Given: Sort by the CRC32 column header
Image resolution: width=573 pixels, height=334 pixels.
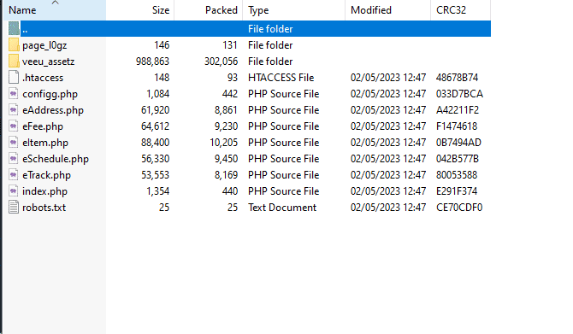Looking at the screenshot, I should click(460, 10).
